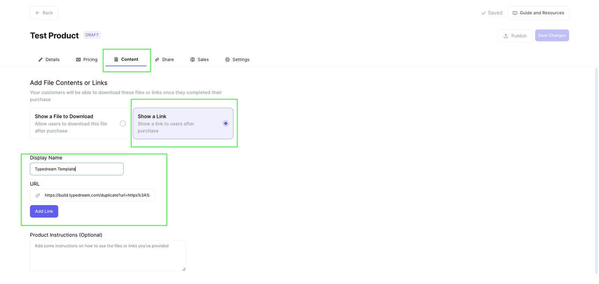Select the Content tab
Viewport: 599px width, 284px height.
[x=126, y=60]
